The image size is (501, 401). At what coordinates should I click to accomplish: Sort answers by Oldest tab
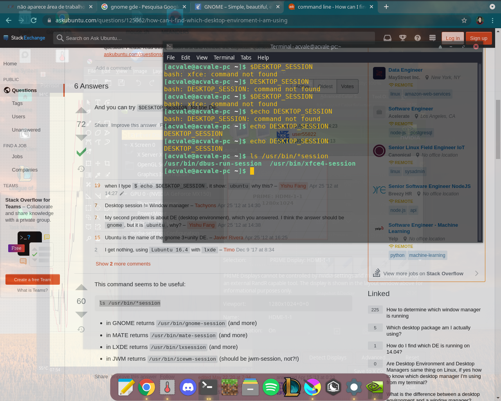325,87
